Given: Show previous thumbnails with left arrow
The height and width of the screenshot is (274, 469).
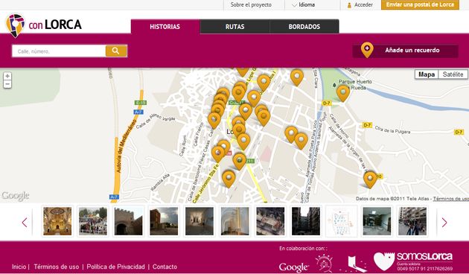Looking at the screenshot, I should click(x=25, y=222).
